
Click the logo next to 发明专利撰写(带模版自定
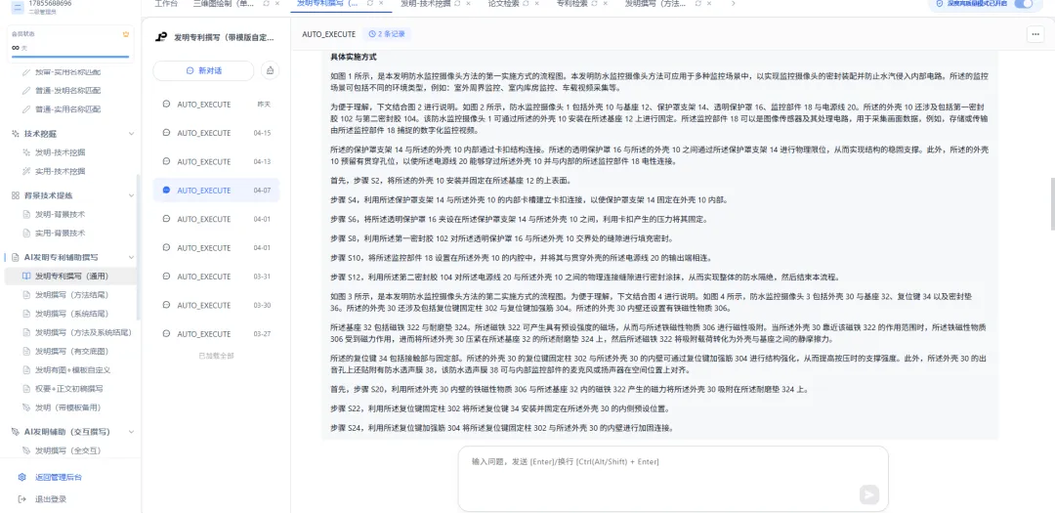(x=160, y=38)
